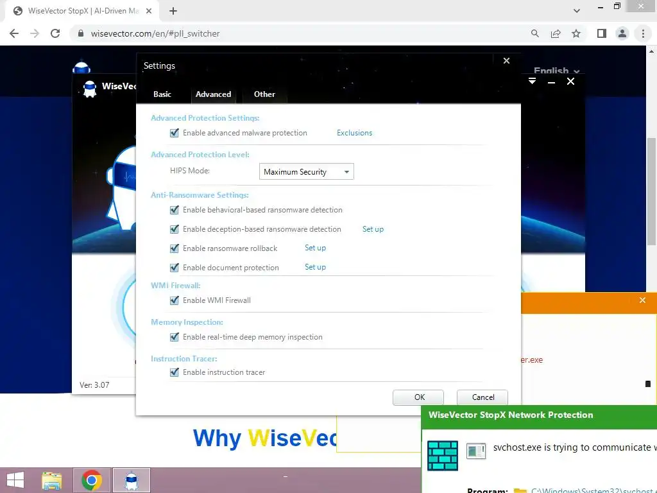Open a new Chrome tab
657x493 pixels.
173,12
